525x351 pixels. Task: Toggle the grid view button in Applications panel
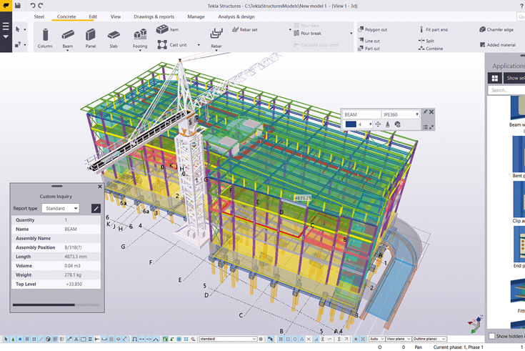coord(494,78)
